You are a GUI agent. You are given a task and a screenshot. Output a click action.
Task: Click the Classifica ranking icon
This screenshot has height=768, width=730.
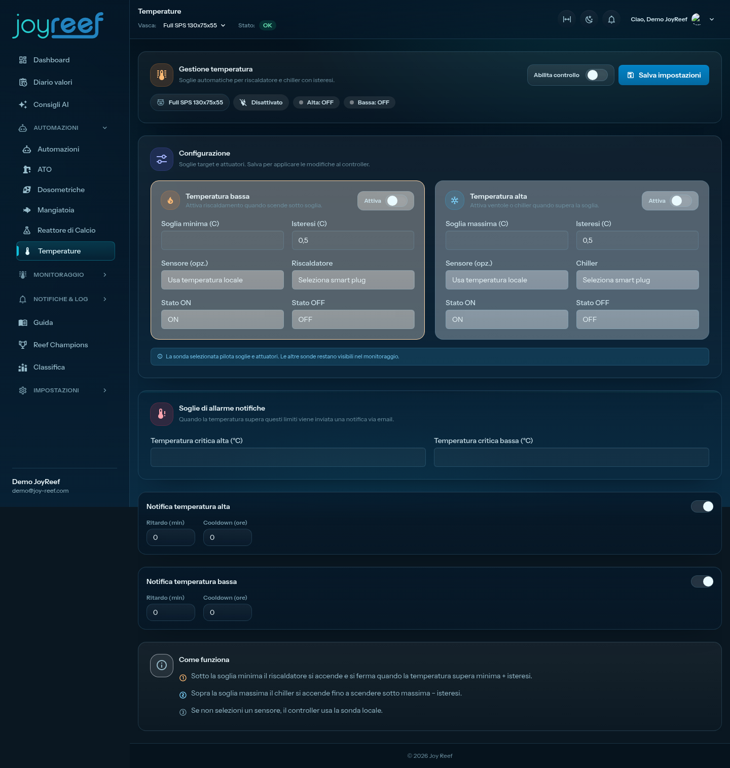(23, 367)
